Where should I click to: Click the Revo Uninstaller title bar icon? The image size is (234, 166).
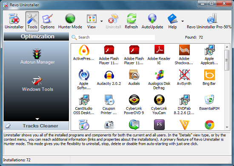6,5
